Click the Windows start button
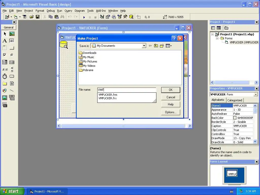The image size is (260, 195). click(x=12, y=191)
